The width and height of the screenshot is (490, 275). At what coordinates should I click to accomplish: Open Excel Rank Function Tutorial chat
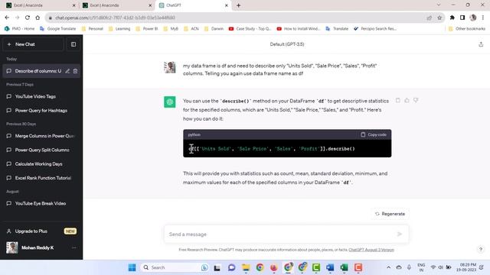click(x=41, y=178)
